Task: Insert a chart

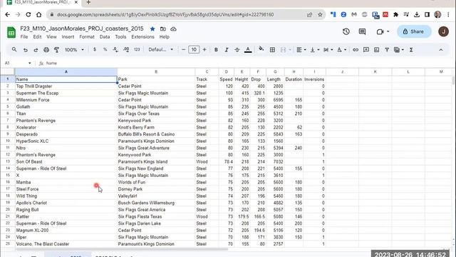Action: point(377,50)
